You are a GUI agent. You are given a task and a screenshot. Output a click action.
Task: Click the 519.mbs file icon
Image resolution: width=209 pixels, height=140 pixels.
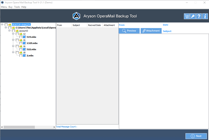[x=24, y=37]
